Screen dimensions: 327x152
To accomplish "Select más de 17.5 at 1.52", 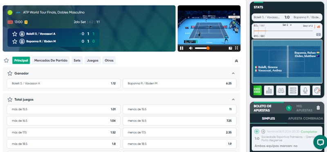I will (x=64, y=132).
